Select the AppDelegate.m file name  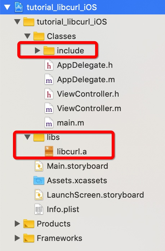tap(86, 80)
